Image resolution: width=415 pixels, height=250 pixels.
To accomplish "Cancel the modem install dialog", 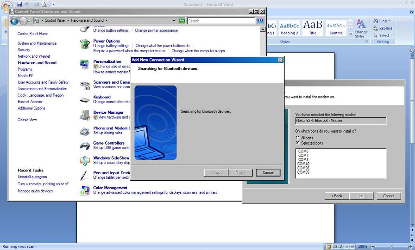I will (389, 196).
